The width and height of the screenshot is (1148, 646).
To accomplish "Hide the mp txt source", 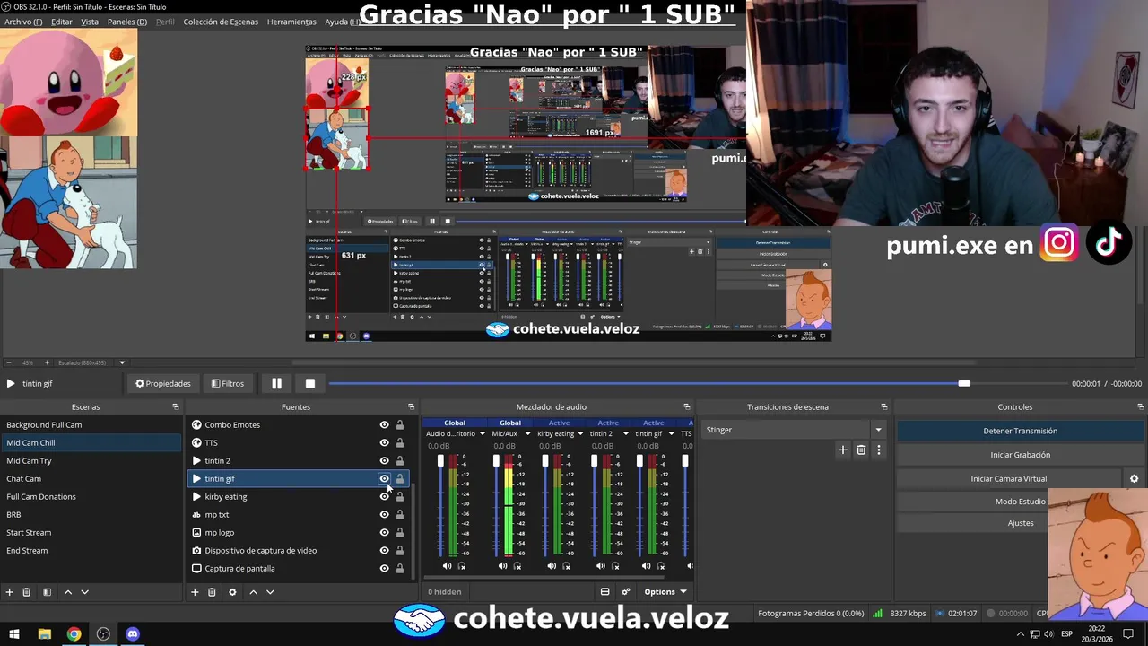I will tap(384, 515).
